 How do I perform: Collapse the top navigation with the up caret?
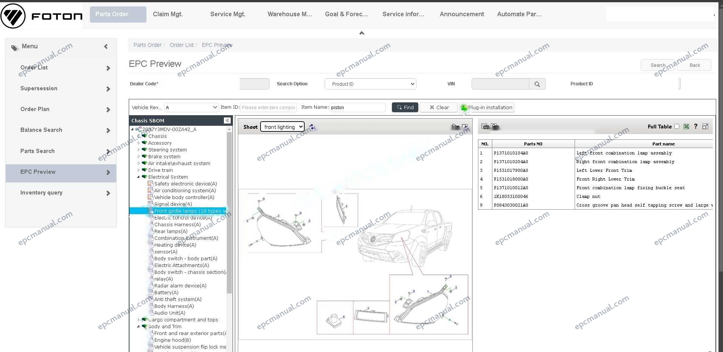click(x=362, y=33)
